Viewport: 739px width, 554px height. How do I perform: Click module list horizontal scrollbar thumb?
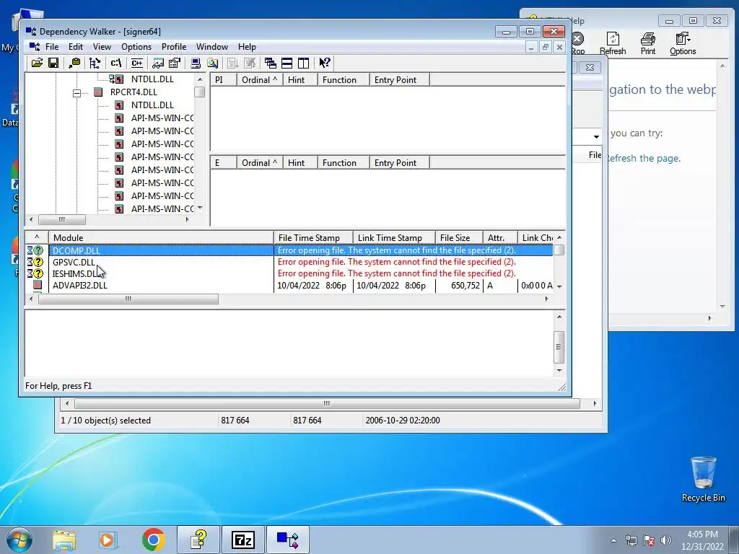[128, 299]
